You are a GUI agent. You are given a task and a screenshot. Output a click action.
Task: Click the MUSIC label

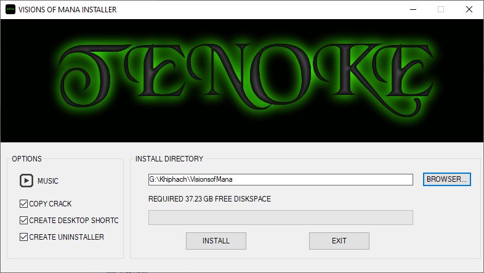point(48,181)
